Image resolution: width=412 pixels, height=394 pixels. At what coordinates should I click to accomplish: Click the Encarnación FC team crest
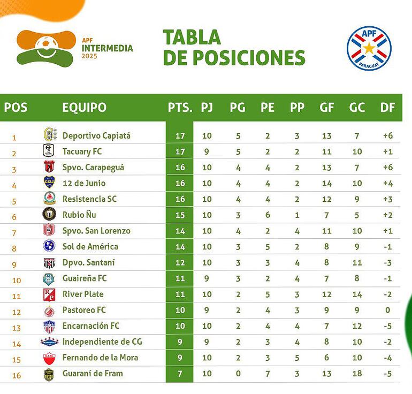tap(49, 326)
